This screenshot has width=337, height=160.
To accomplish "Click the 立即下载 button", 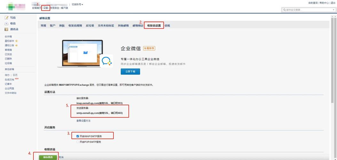I will (x=130, y=72).
